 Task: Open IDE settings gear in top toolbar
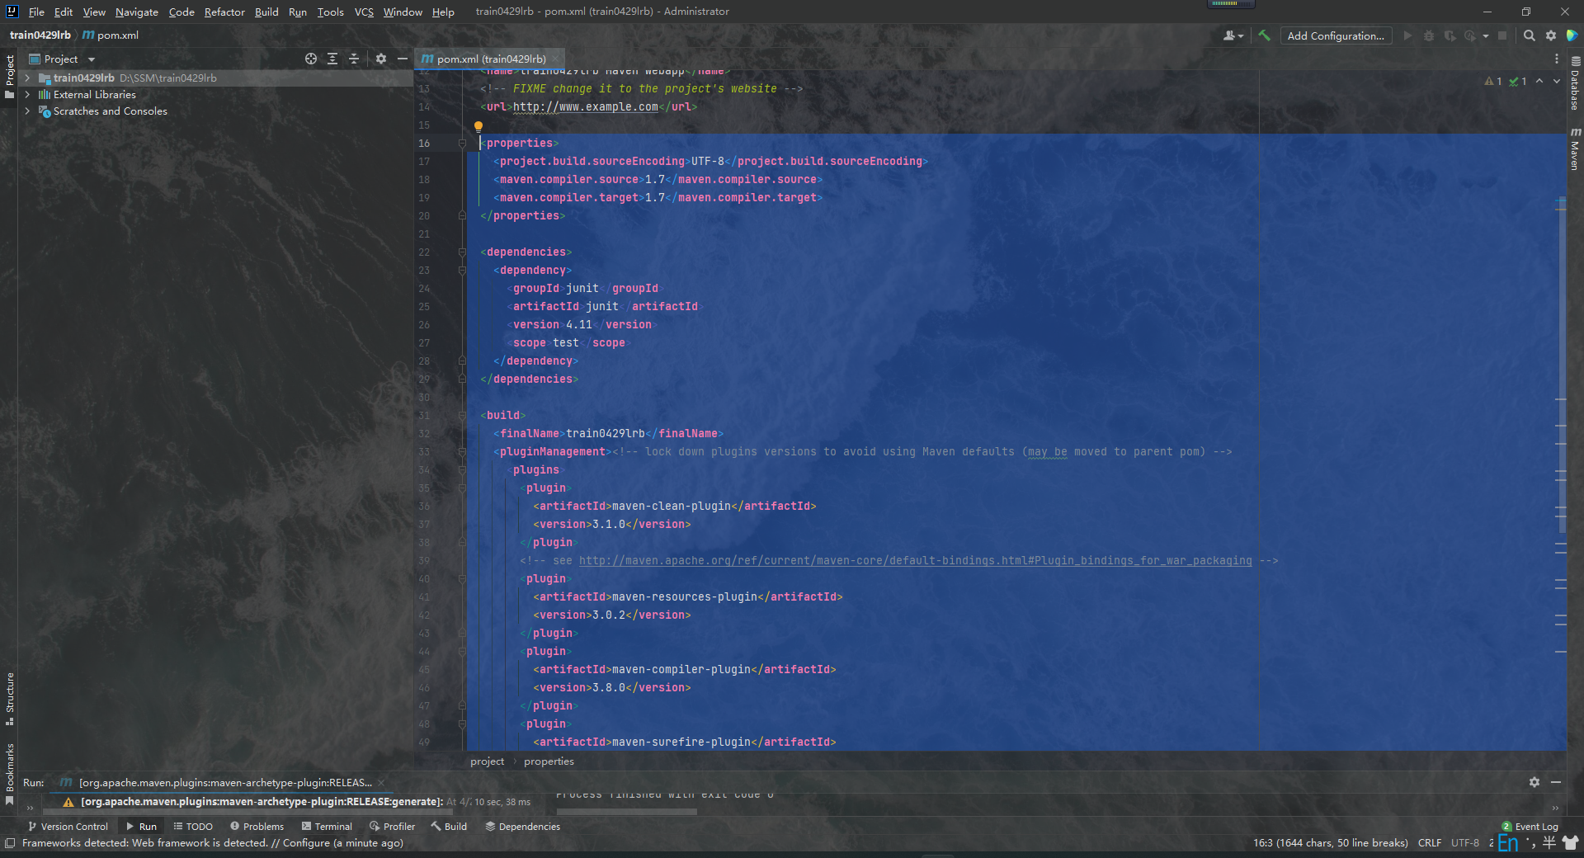click(1551, 35)
